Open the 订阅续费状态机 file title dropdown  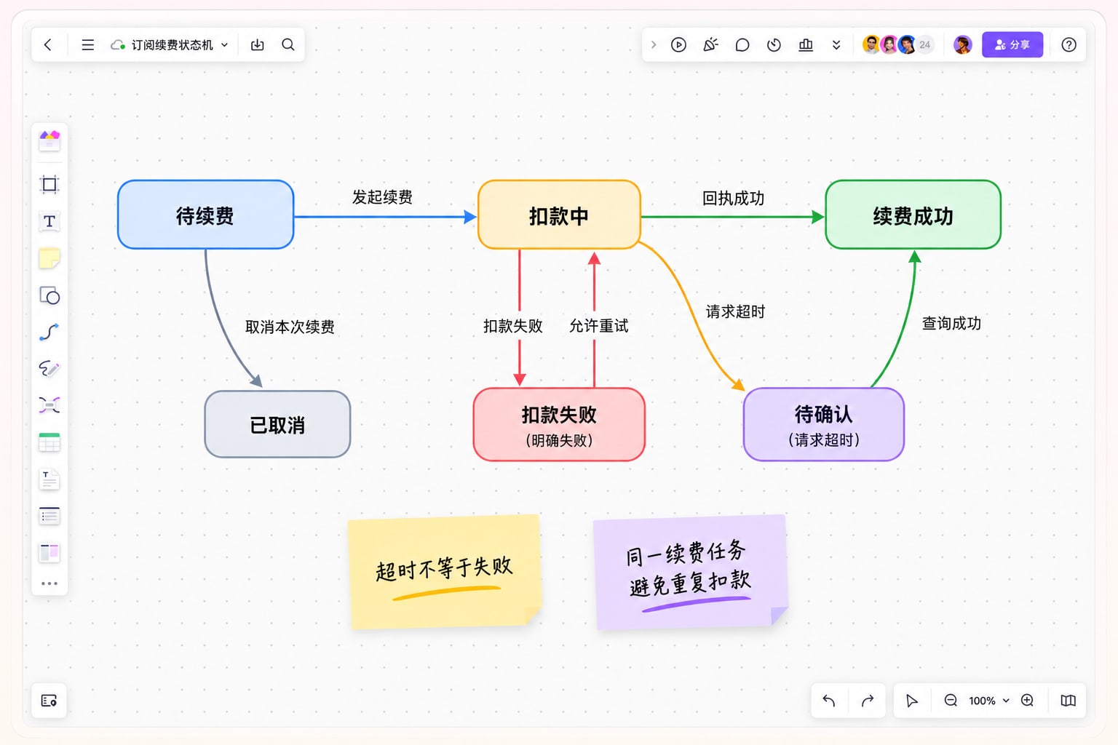pos(170,45)
